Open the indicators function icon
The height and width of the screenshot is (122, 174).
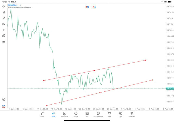tap(4, 30)
